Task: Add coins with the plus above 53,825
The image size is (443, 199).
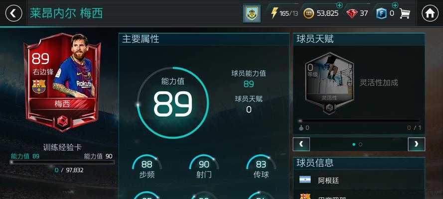Action: tap(339, 5)
